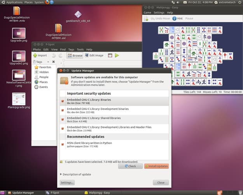Open Places menu in top panel

click(28, 2)
